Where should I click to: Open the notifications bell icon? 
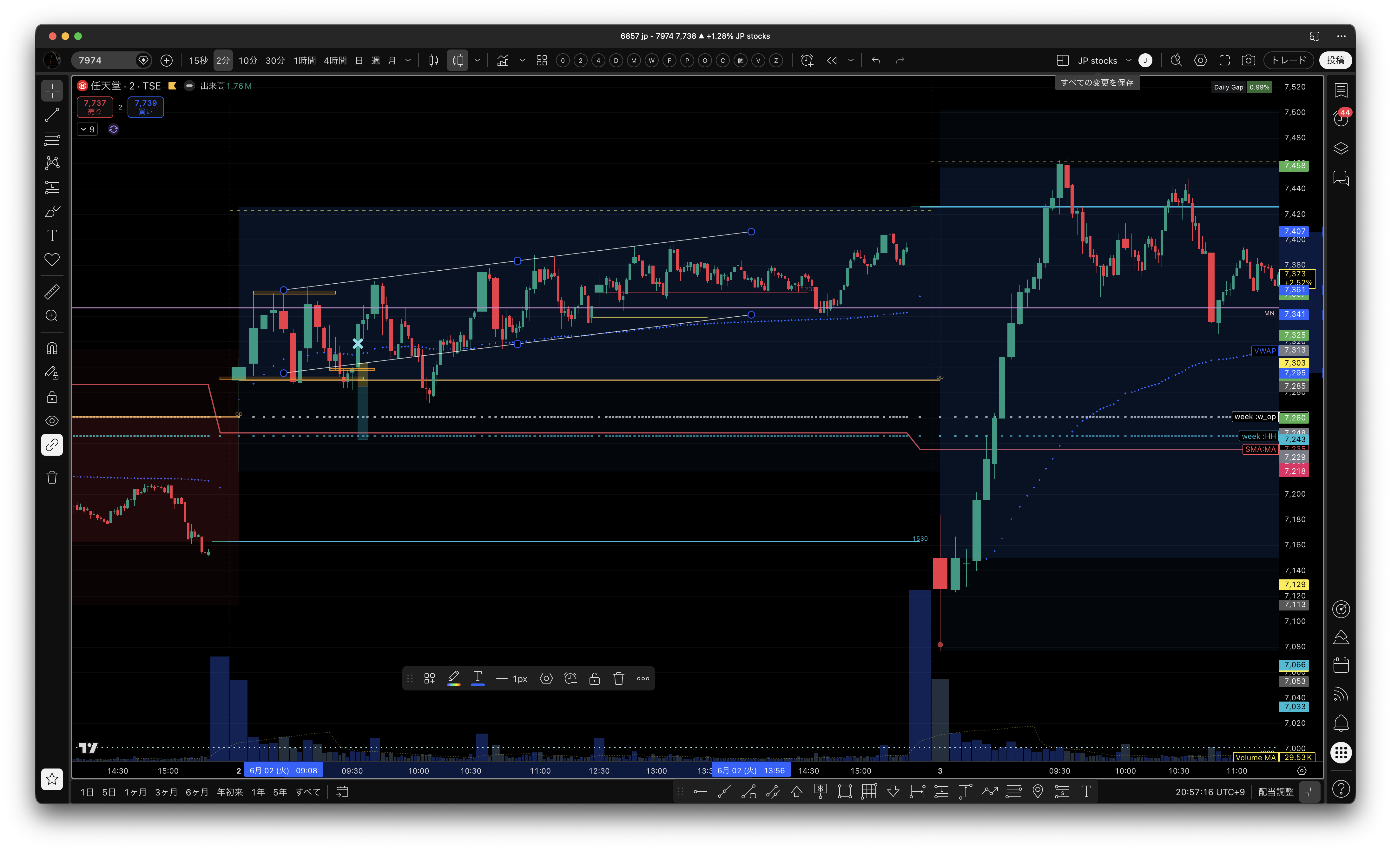point(1341,723)
